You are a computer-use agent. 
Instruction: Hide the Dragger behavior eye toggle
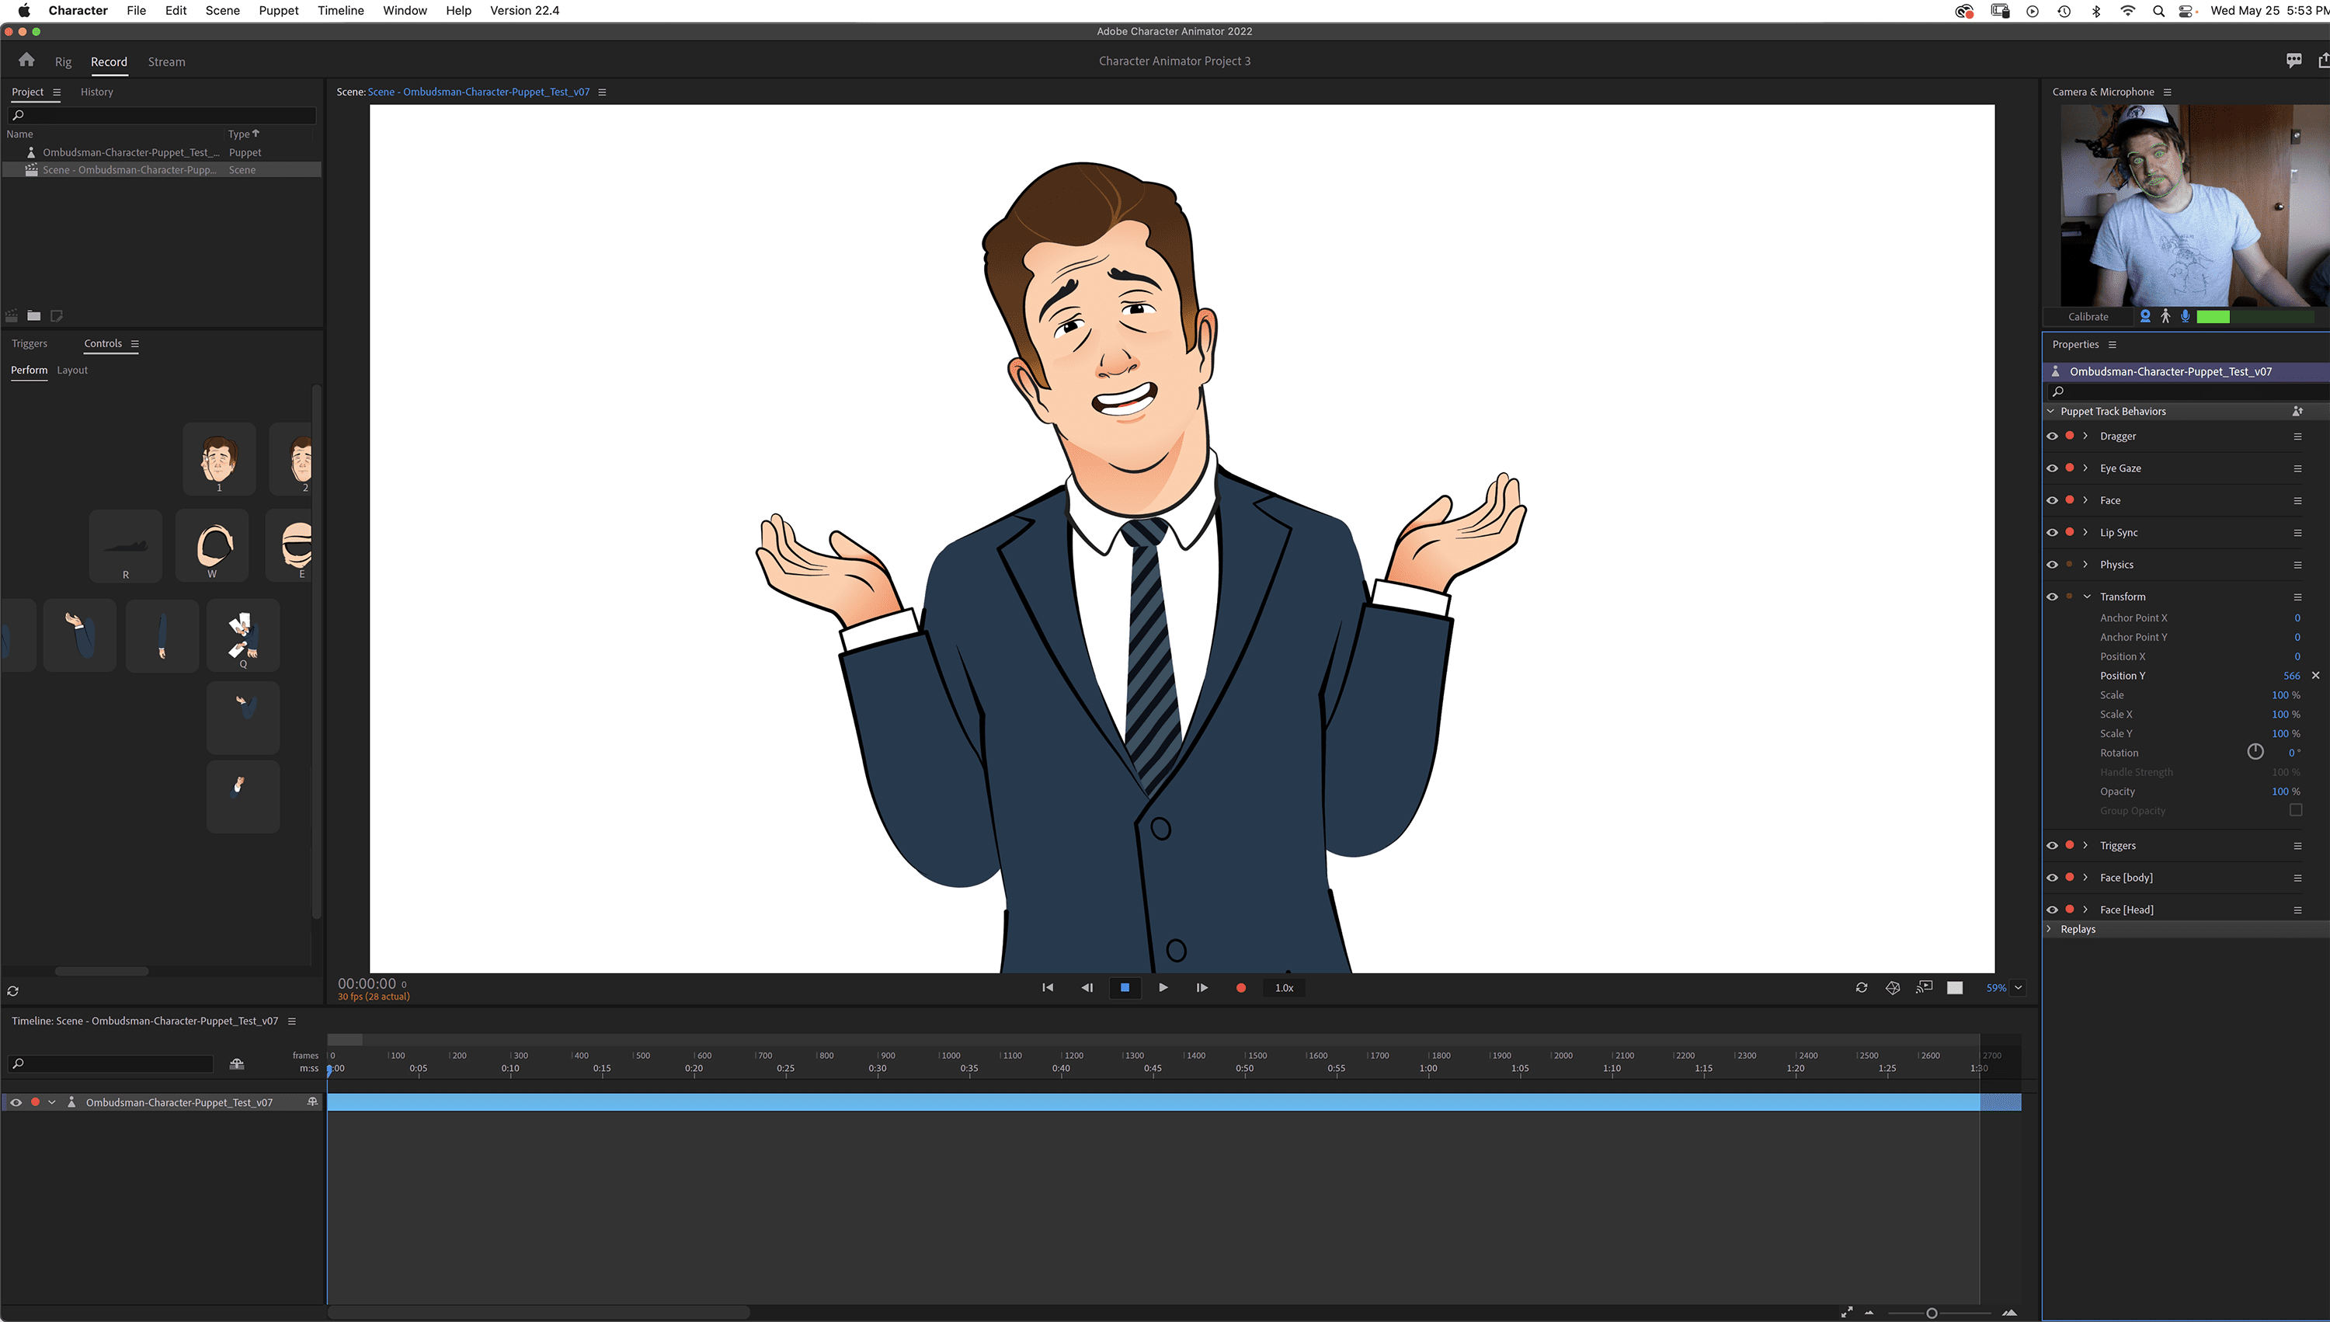(2051, 436)
